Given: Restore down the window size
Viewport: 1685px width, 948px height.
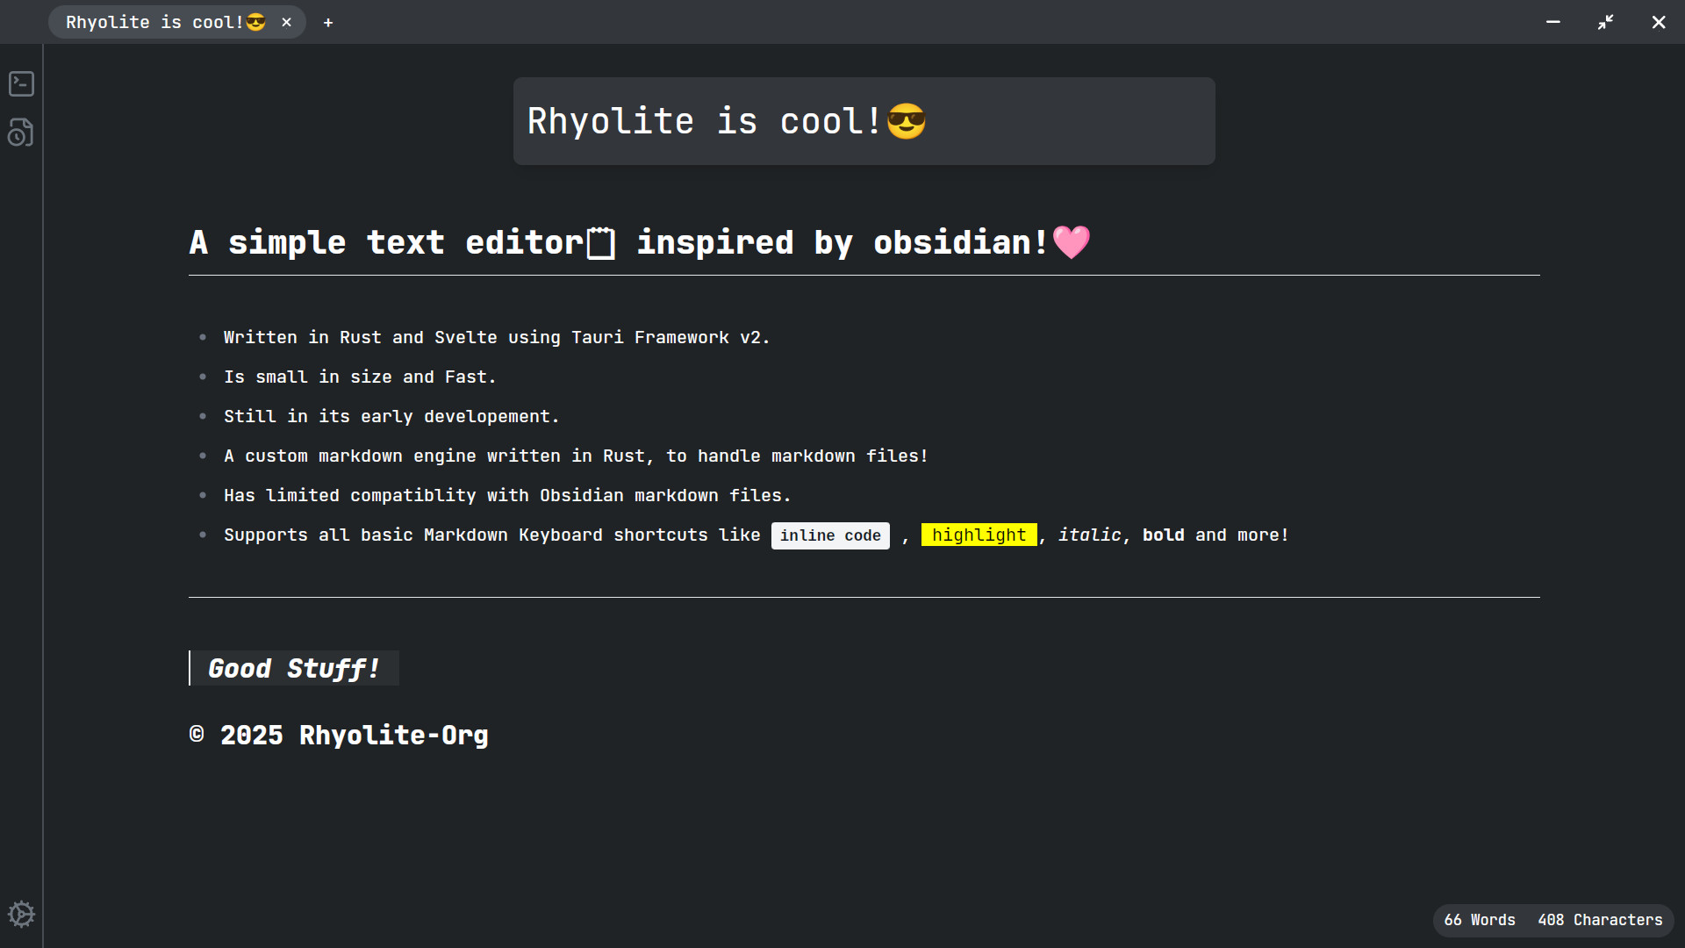Looking at the screenshot, I should [1606, 22].
